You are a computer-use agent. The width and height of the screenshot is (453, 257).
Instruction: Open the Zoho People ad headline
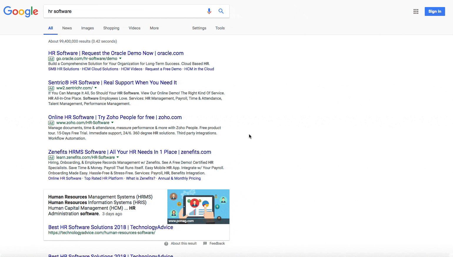115,117
